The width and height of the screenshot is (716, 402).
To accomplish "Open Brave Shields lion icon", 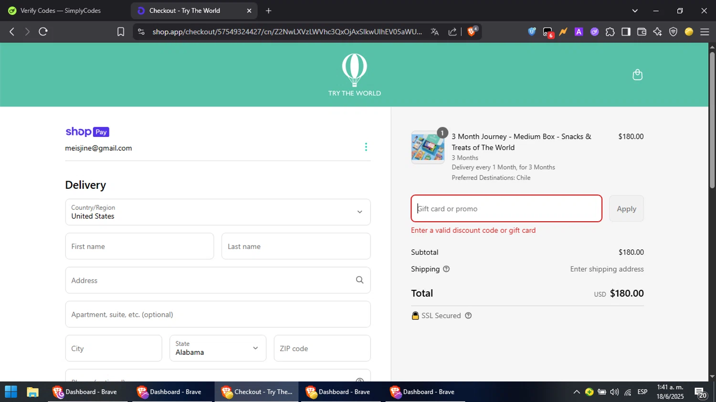I will click(x=472, y=31).
